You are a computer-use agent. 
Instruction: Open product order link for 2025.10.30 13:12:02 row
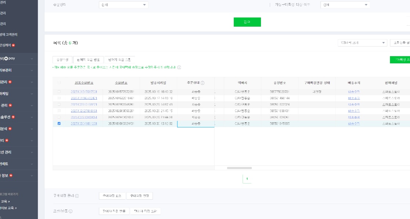point(84,123)
